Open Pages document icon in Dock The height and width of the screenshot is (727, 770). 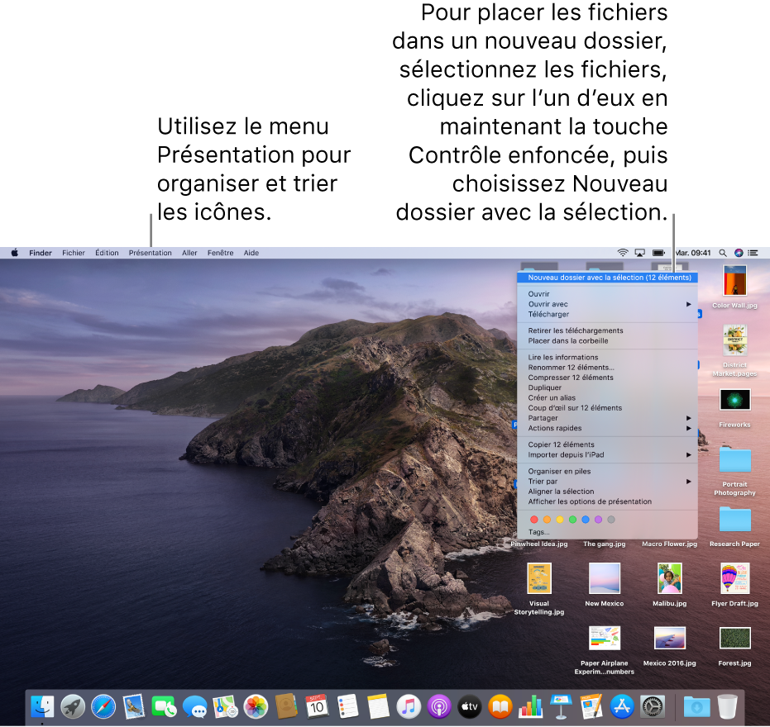591,707
